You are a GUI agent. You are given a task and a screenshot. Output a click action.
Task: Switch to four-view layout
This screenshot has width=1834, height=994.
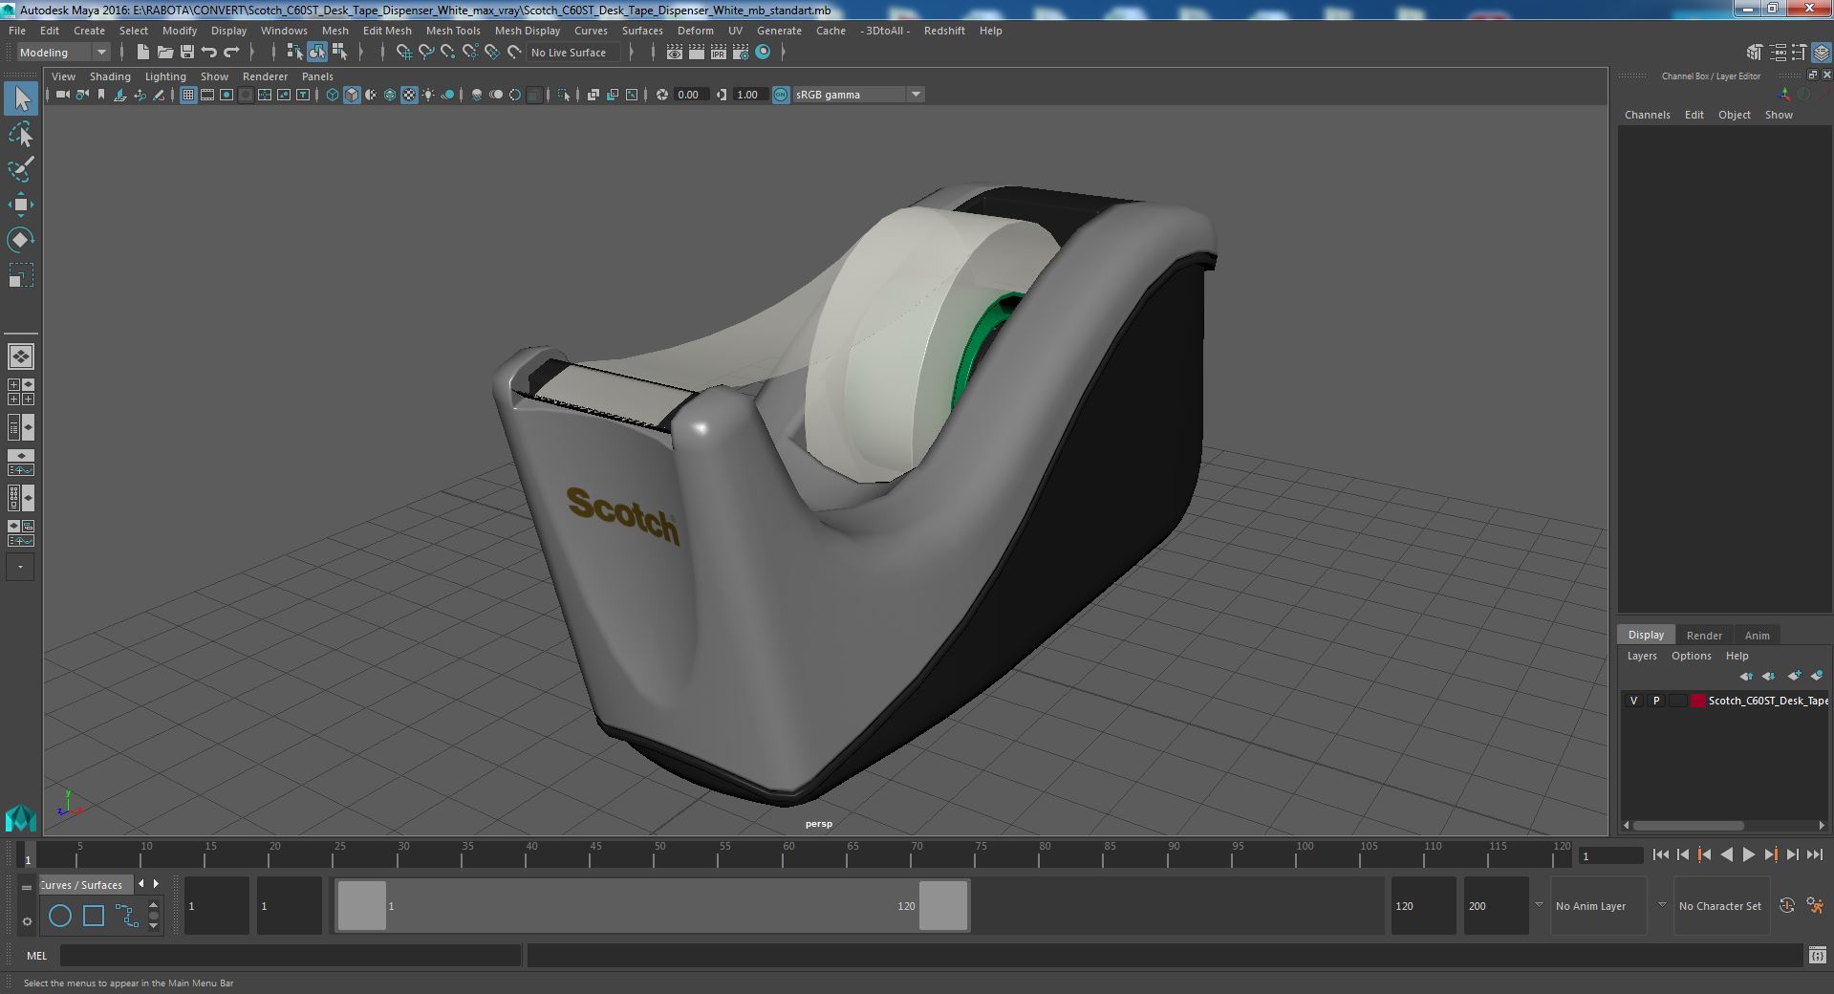click(21, 392)
